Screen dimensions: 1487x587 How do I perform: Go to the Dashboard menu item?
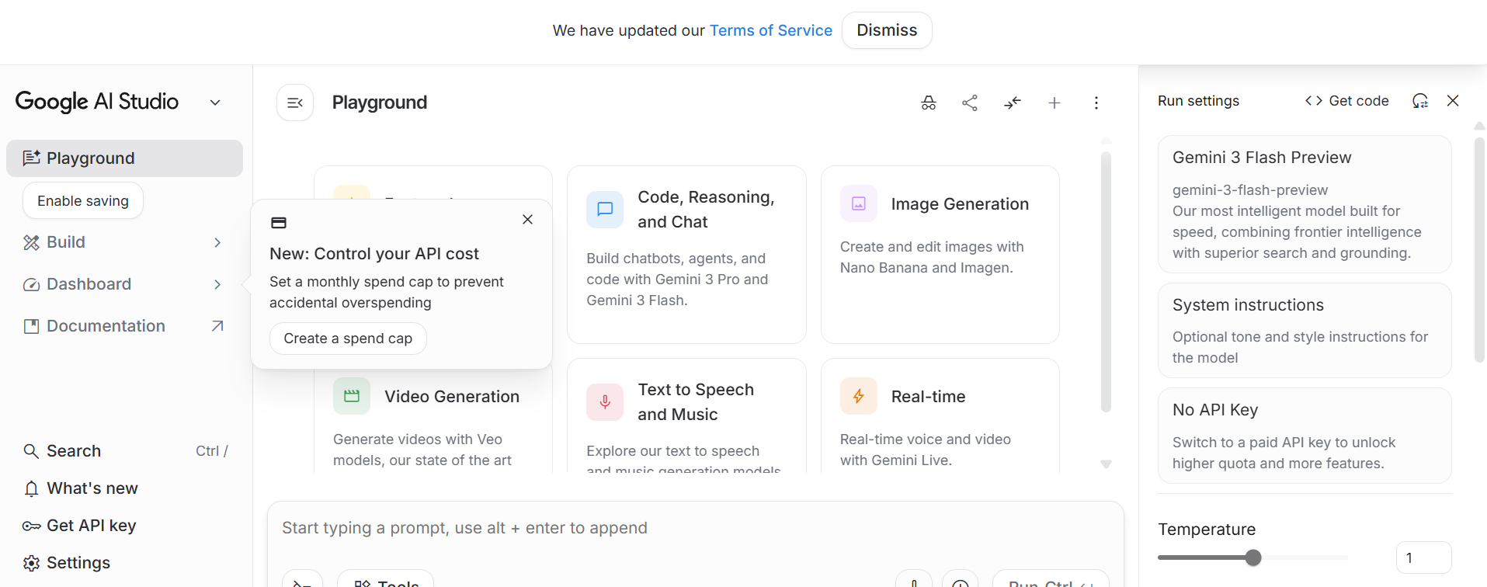pyautogui.click(x=124, y=284)
